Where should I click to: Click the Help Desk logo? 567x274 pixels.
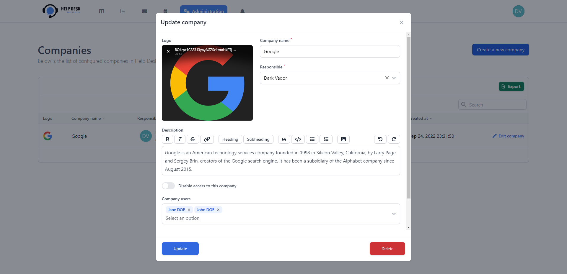tap(61, 11)
